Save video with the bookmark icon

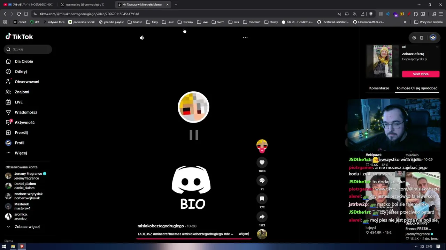(262, 198)
